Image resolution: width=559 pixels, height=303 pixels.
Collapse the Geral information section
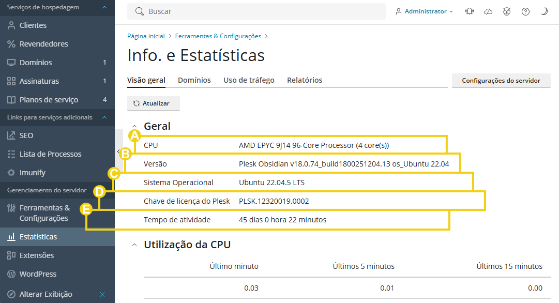click(x=134, y=126)
